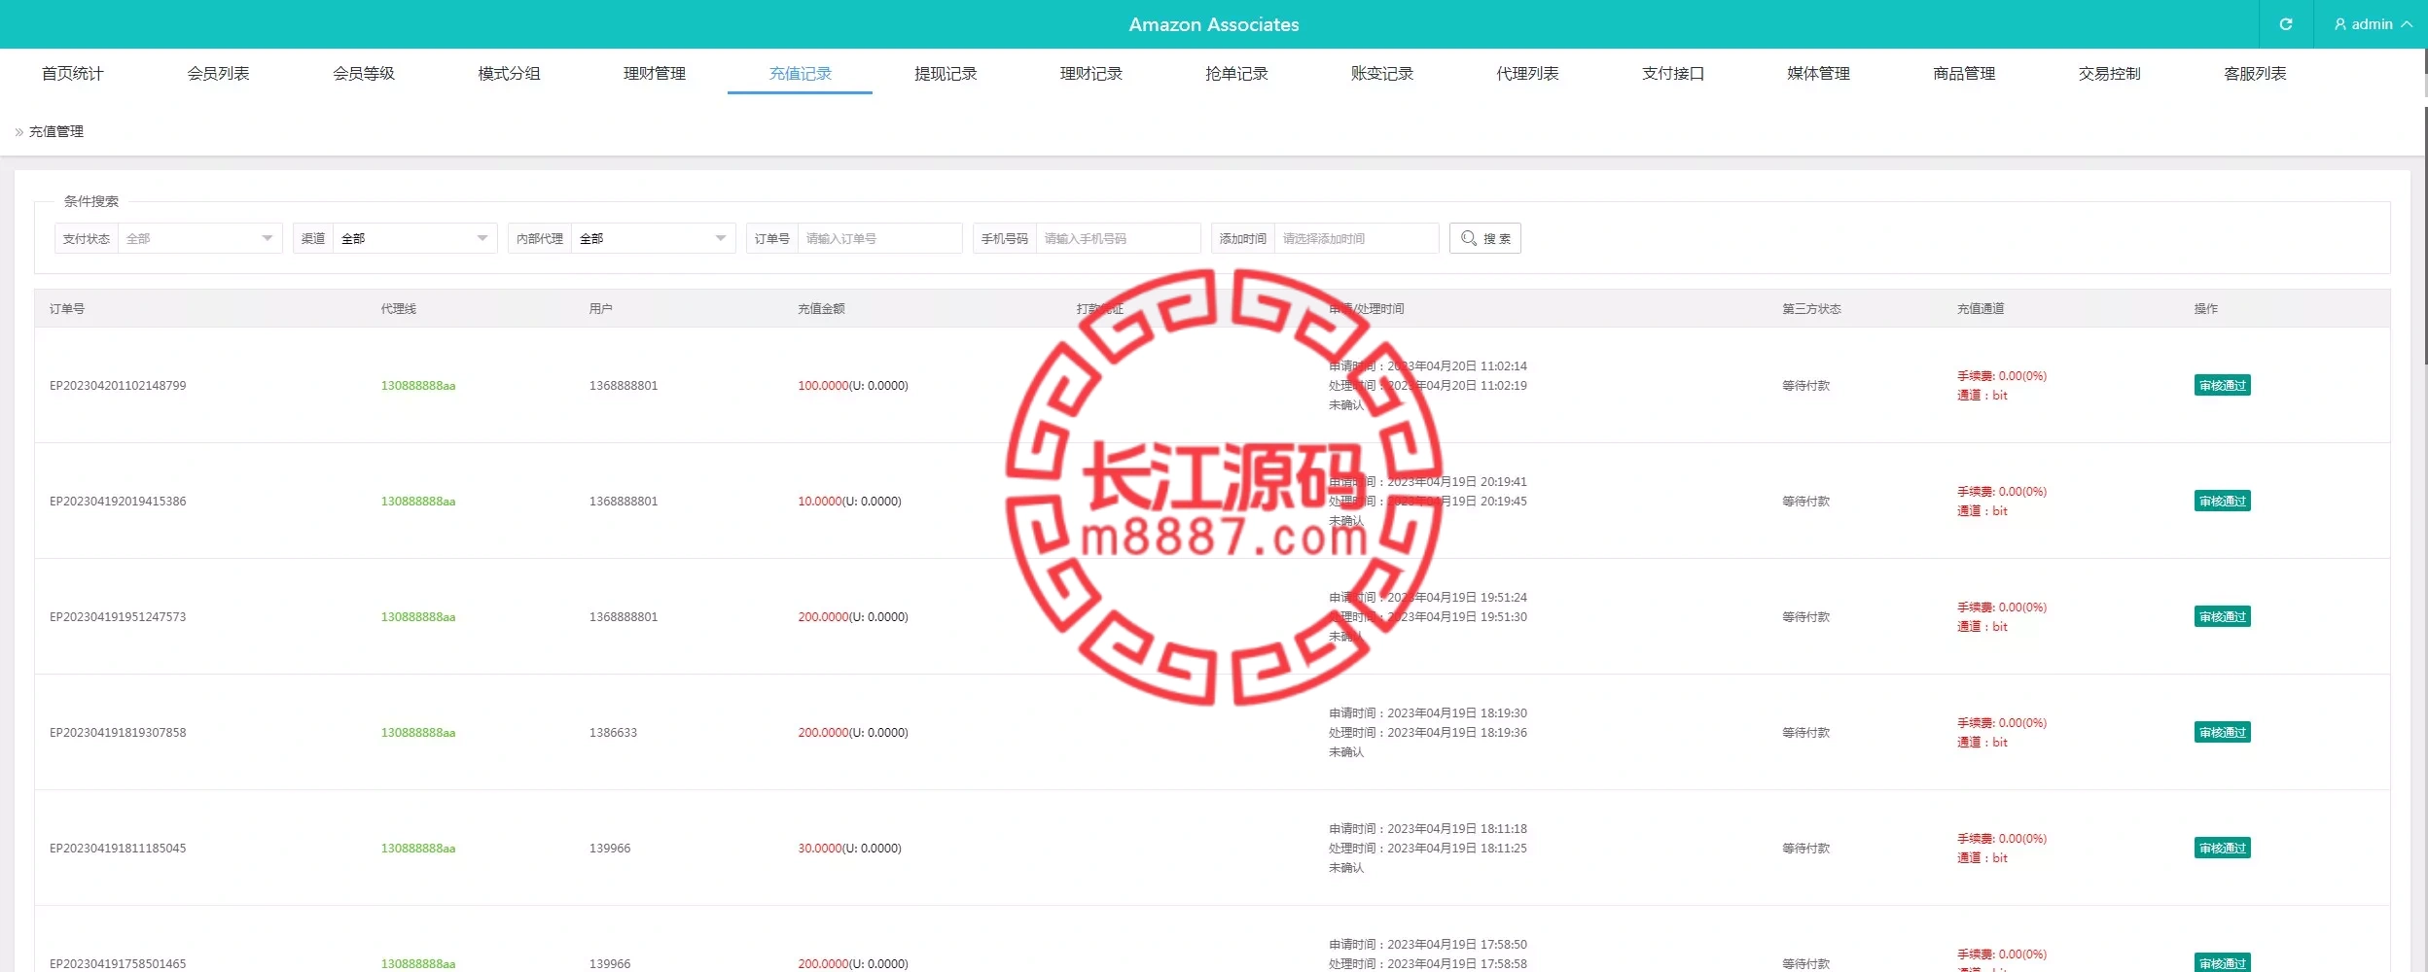Open the 媒体管理 tab
2428x972 pixels.
(x=1818, y=73)
